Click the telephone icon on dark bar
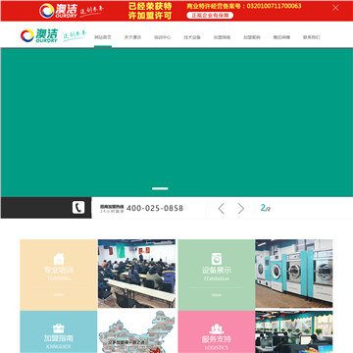Screen dimensions: 353x353 click(78, 208)
